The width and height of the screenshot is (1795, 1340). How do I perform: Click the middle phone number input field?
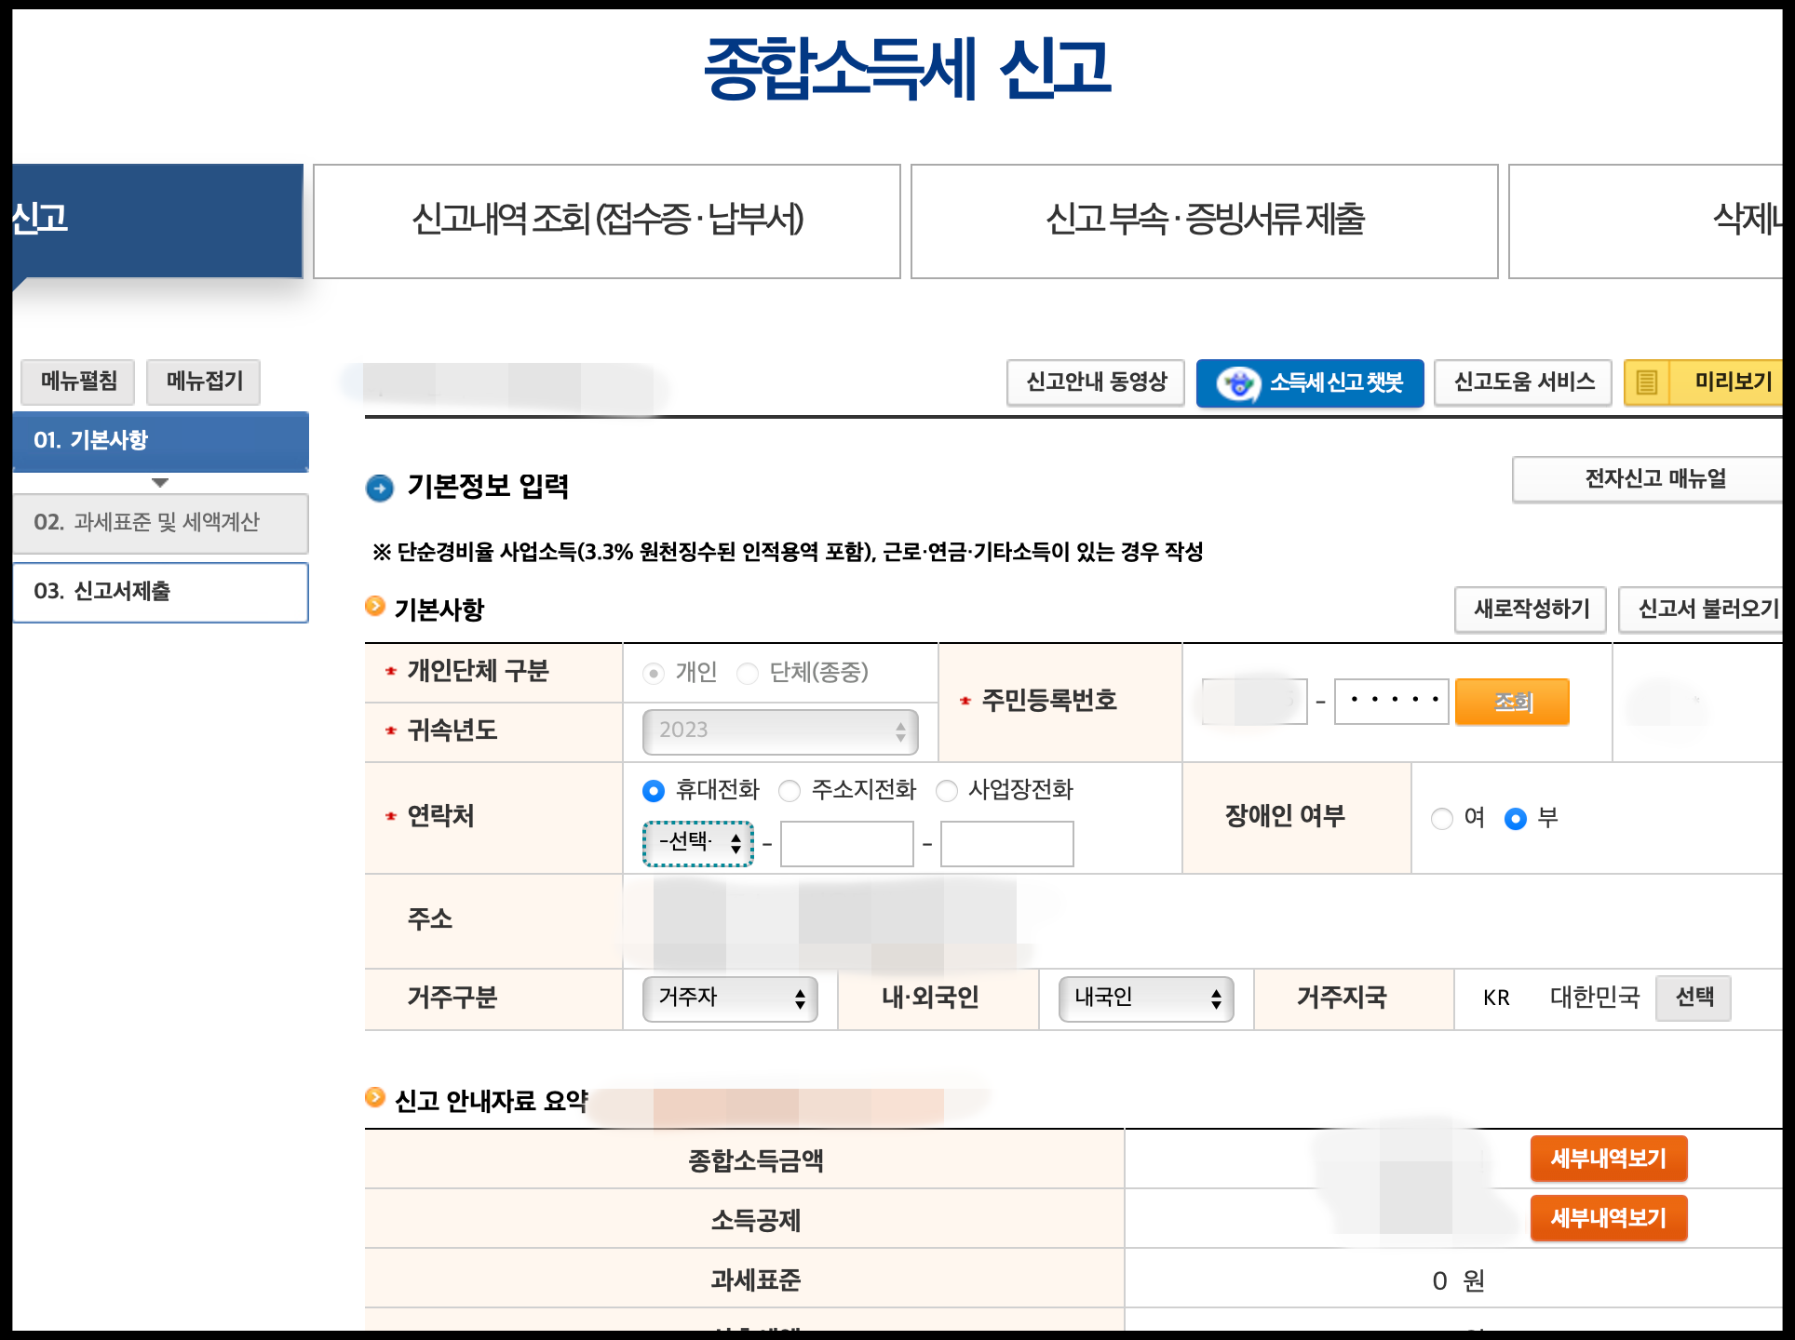click(x=846, y=844)
